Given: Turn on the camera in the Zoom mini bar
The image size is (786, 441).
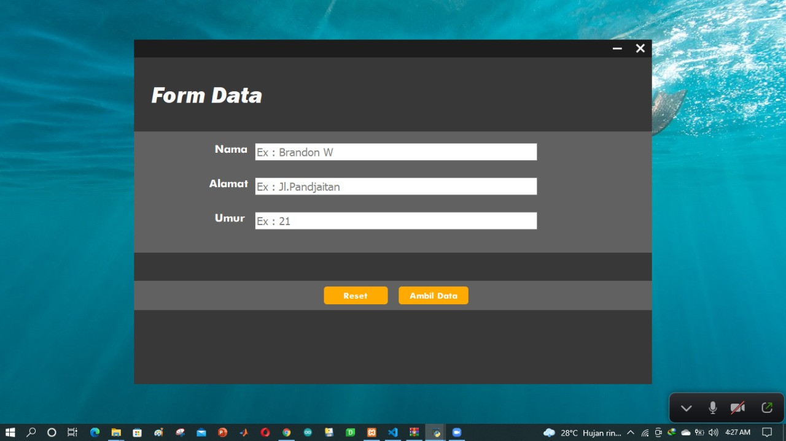Looking at the screenshot, I should tap(737, 408).
